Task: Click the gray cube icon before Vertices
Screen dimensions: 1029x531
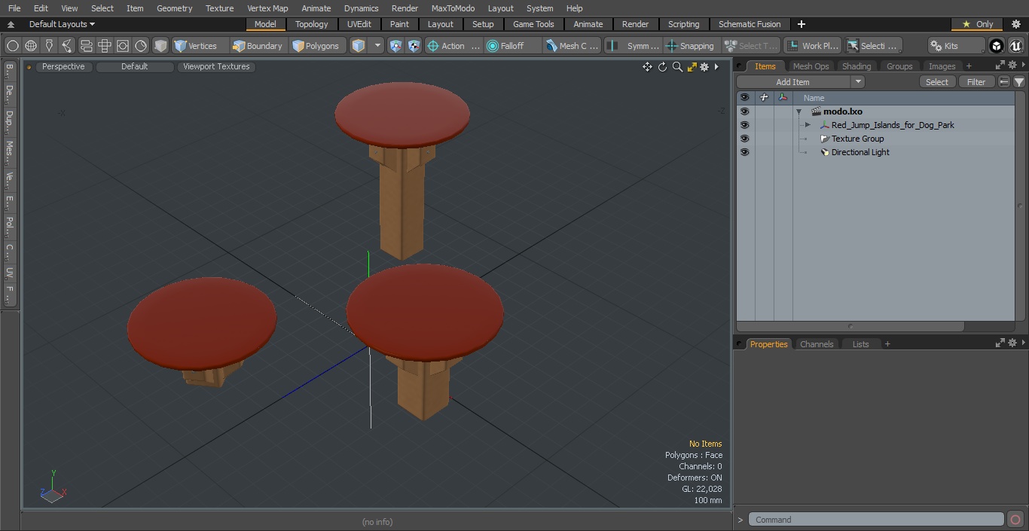Action: (x=160, y=46)
